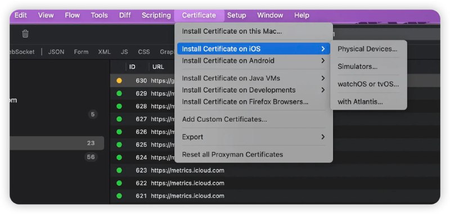Expand the Java VMs submenu arrow
This screenshot has width=450, height=214.
pyautogui.click(x=323, y=78)
